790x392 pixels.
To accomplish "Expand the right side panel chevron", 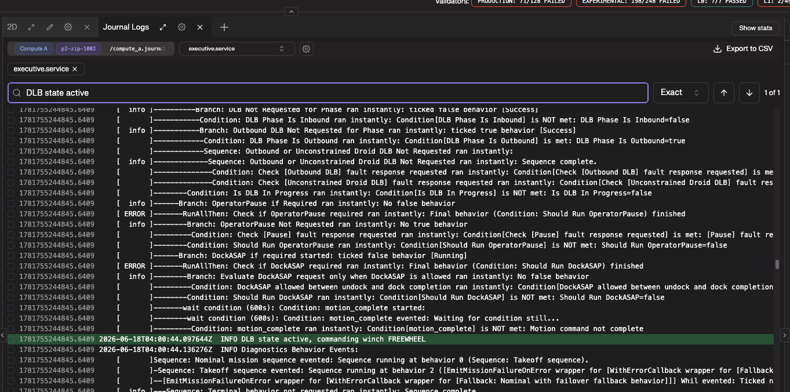I will 785,335.
